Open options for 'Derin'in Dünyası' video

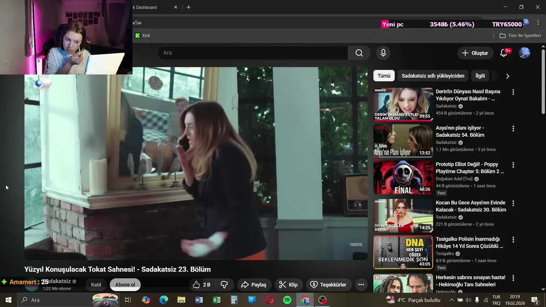coord(513,92)
